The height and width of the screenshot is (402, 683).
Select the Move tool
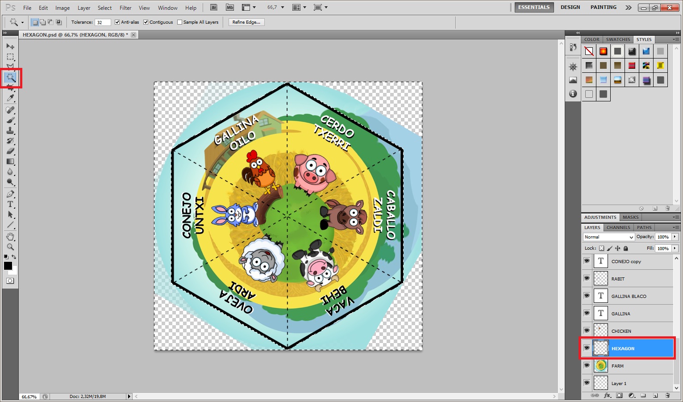(x=10, y=46)
